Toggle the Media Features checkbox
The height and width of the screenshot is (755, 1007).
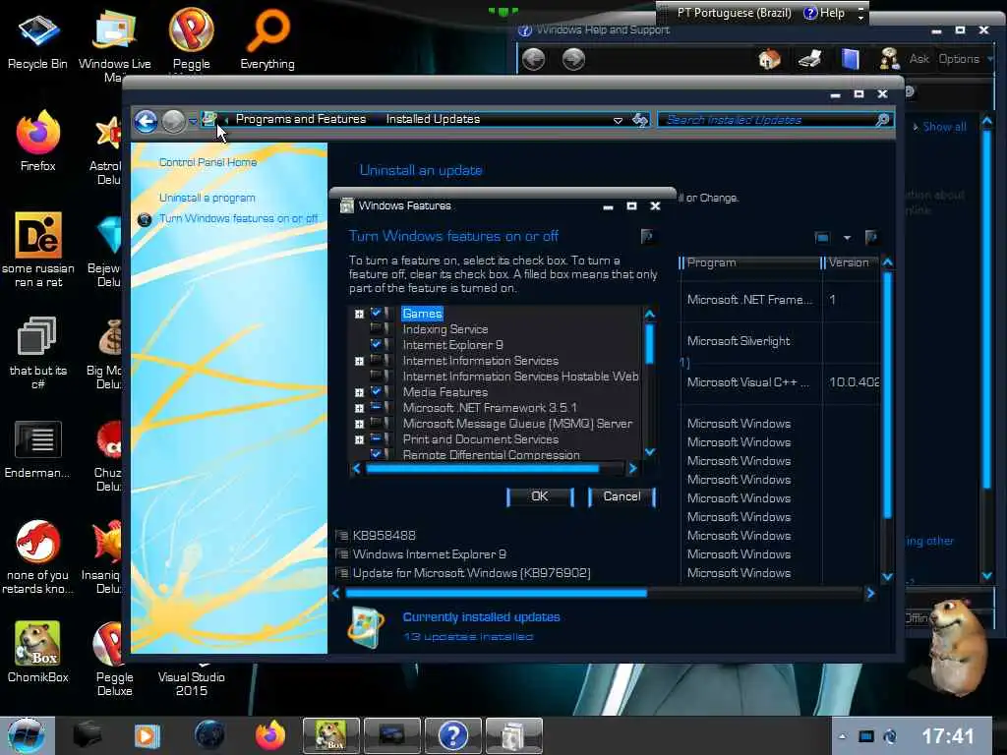(x=377, y=391)
